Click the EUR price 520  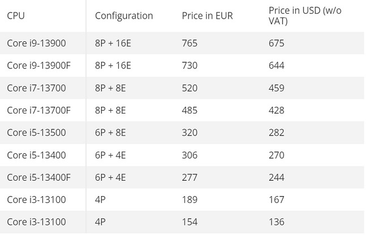190,88
